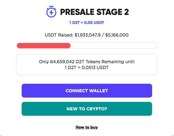Click the lightning bolt inside the stopwatch
The width and height of the screenshot is (174, 136).
point(51,13)
